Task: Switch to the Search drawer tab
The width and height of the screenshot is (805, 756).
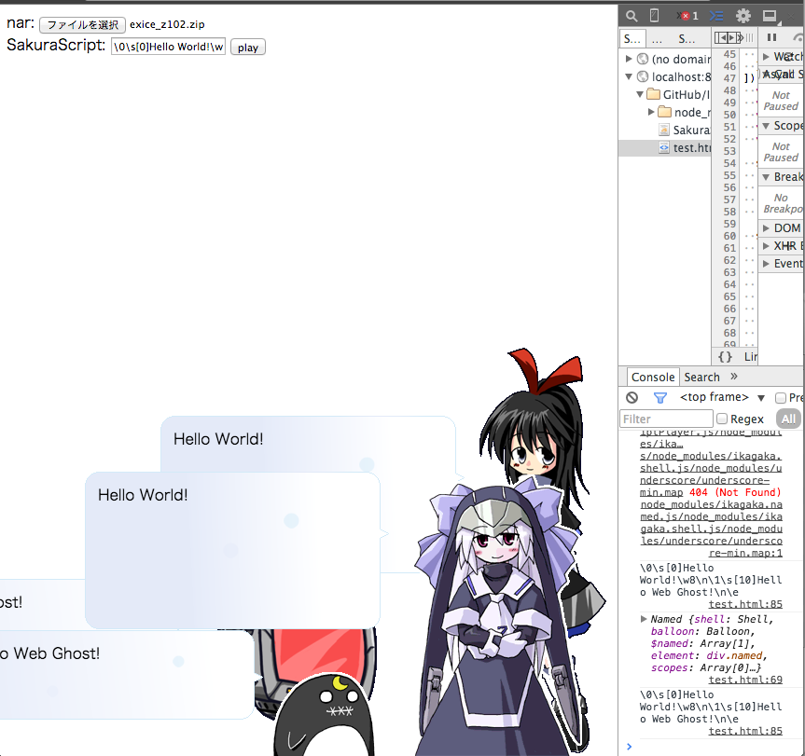Action: pos(701,377)
